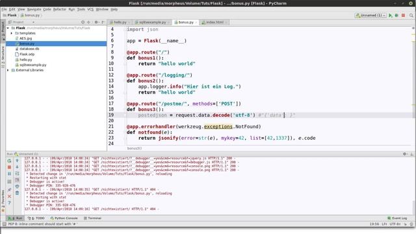This screenshot has width=416, height=234.
Task: Open Run panel settings gear
Action: tap(405, 154)
